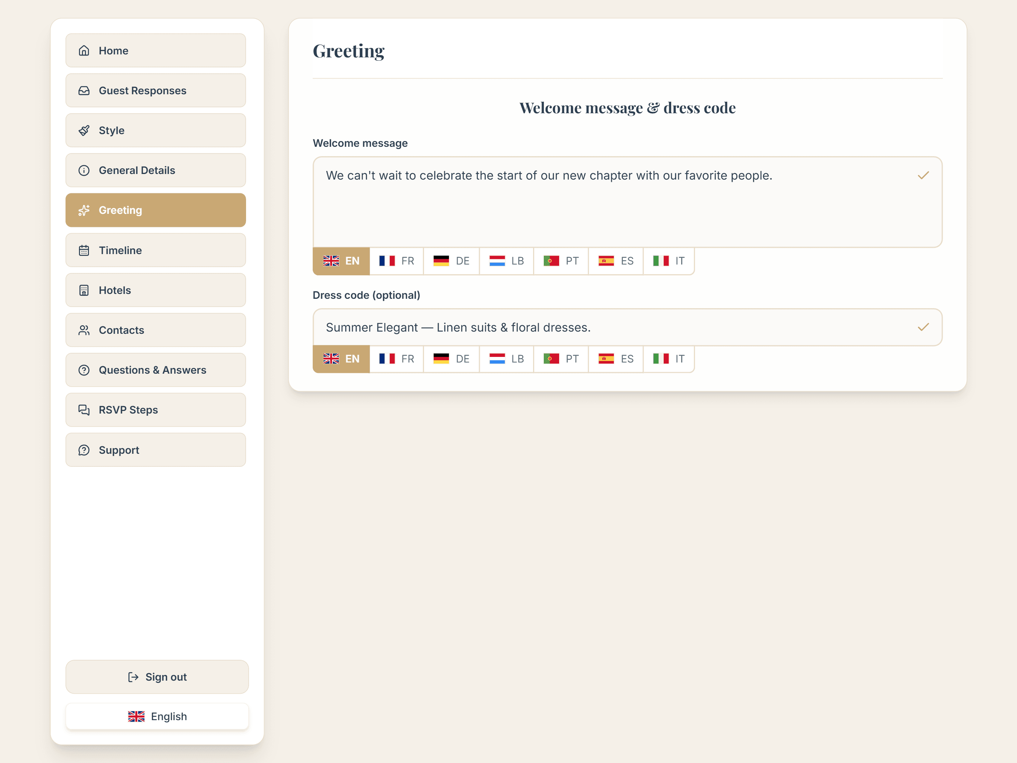The image size is (1017, 763).
Task: Go to the Support page
Action: [x=155, y=450]
